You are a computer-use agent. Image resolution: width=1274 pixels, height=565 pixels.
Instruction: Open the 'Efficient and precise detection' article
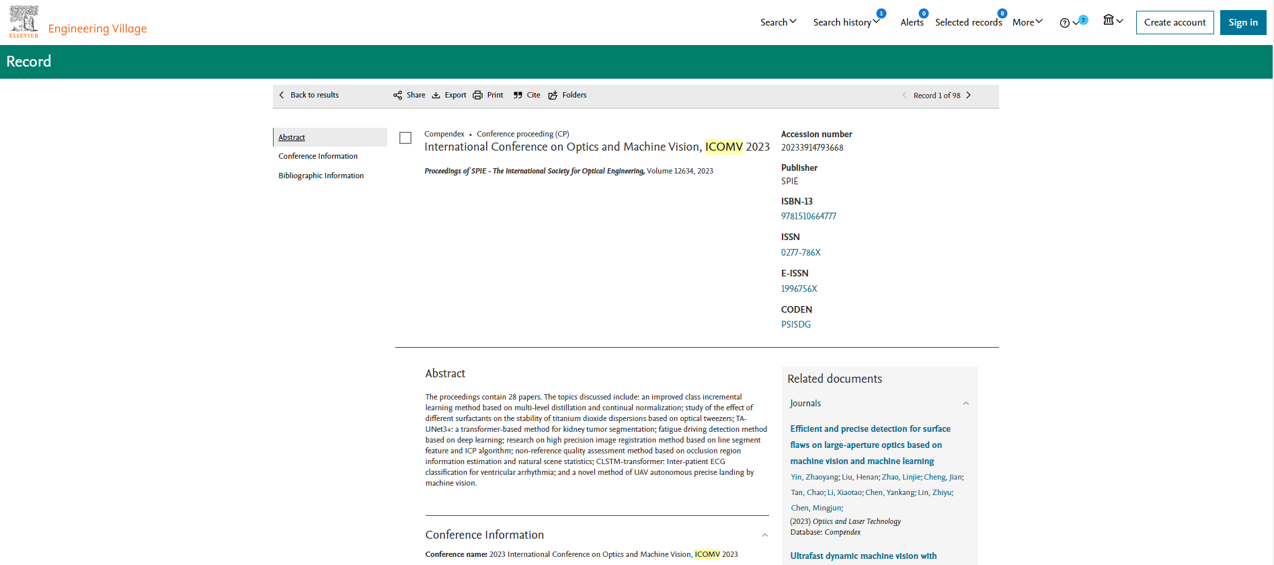[x=870, y=445]
